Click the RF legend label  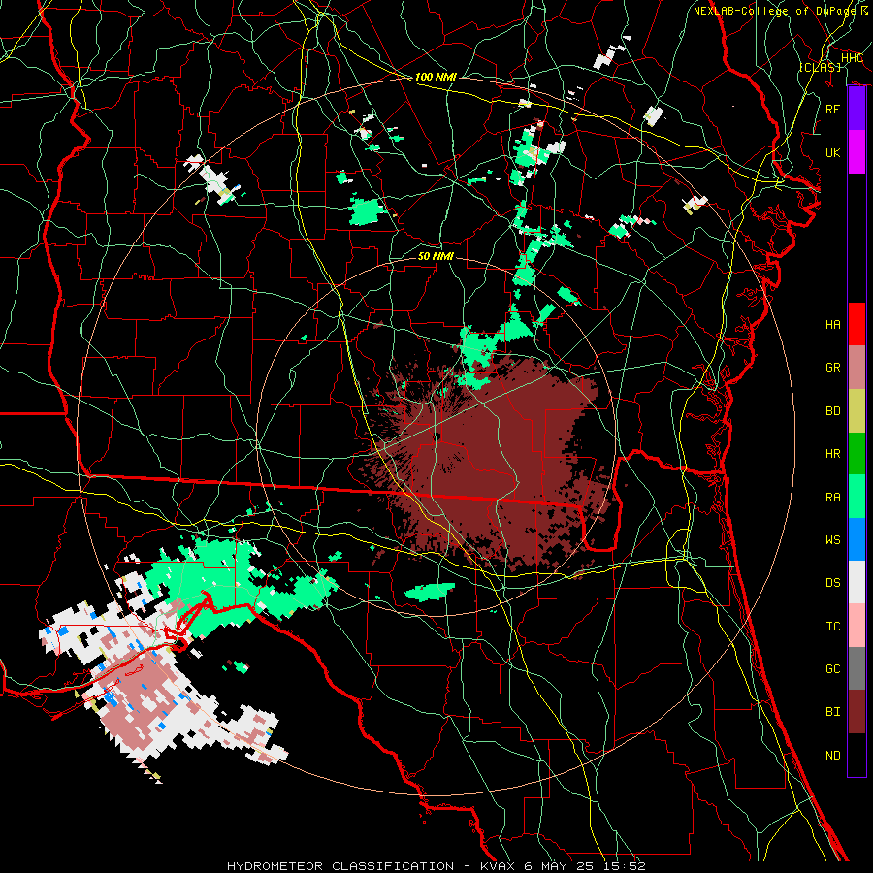point(833,109)
